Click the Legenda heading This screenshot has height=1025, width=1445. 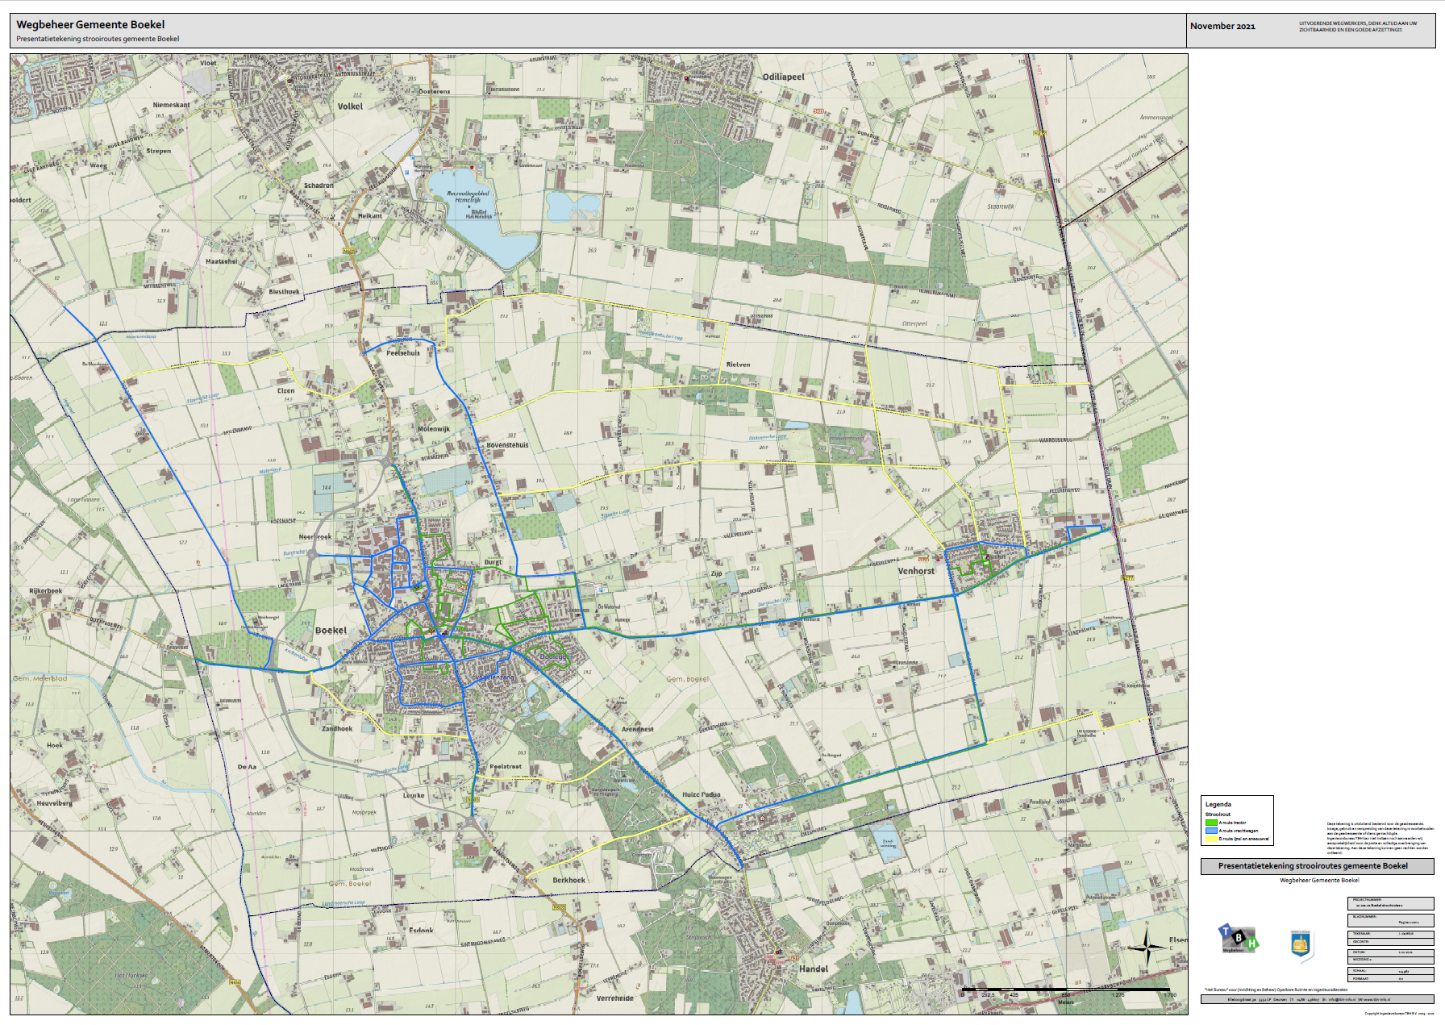(1218, 804)
